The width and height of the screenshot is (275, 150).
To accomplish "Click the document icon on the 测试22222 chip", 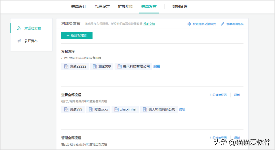I will tap(66, 66).
